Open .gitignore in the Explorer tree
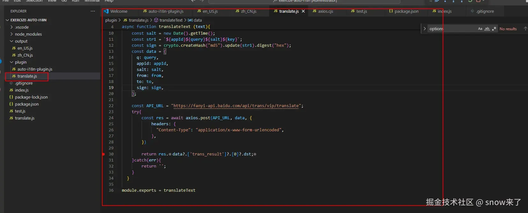The width and height of the screenshot is (528, 213). tap(24, 83)
